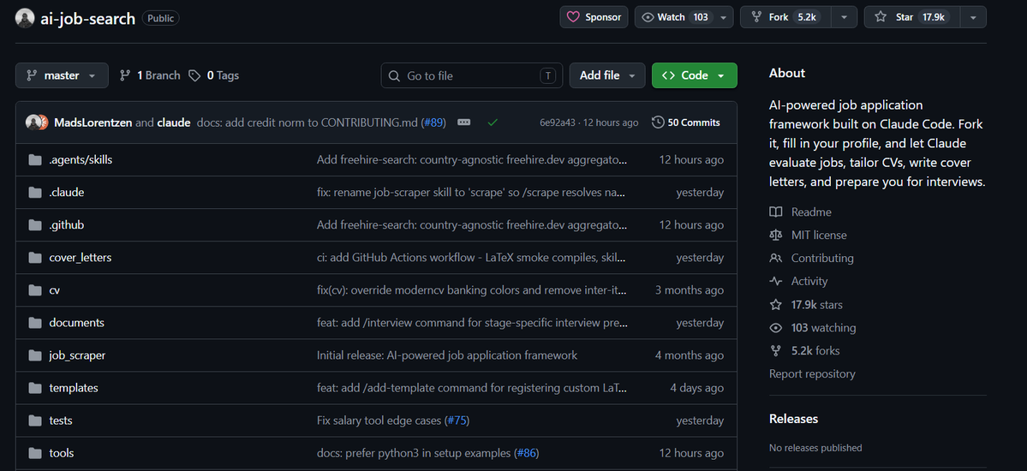Open the 17.9k stars link
The height and width of the screenshot is (471, 1027).
click(x=806, y=305)
